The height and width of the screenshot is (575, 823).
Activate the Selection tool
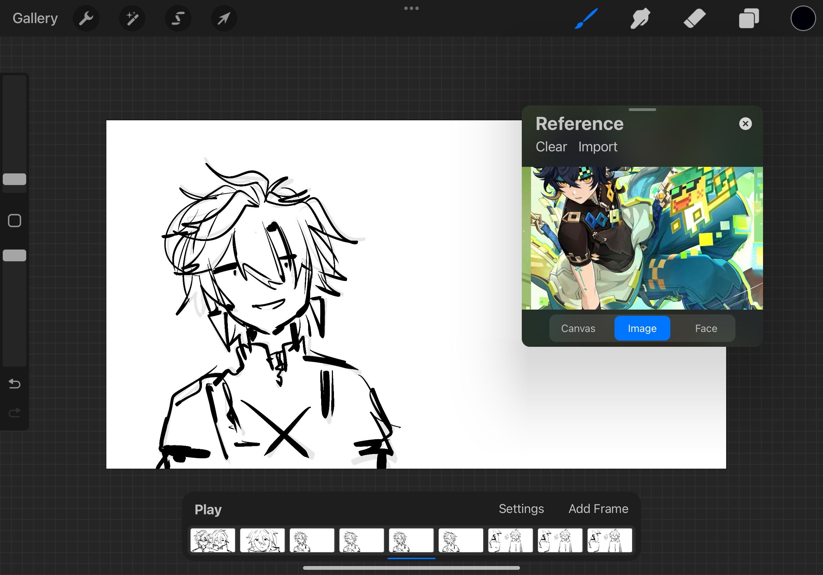point(178,18)
